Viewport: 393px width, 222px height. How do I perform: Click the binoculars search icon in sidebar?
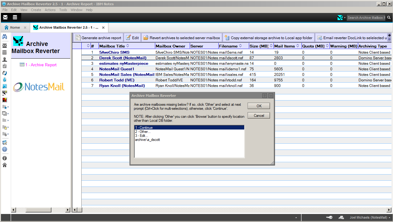(5, 37)
